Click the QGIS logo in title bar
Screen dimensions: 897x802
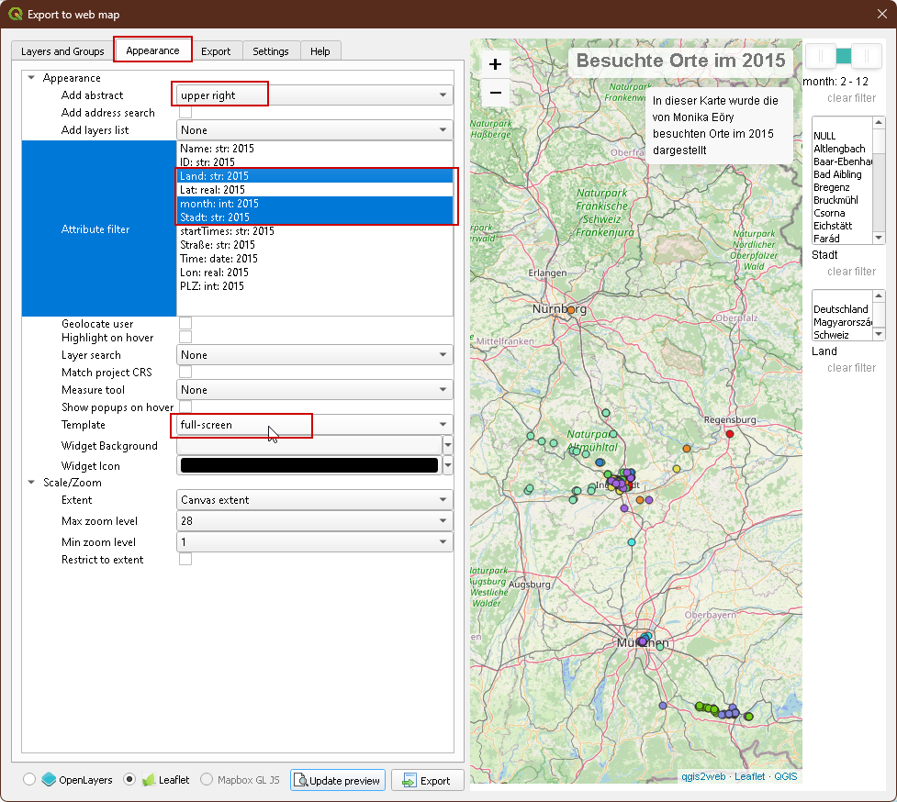tap(16, 14)
